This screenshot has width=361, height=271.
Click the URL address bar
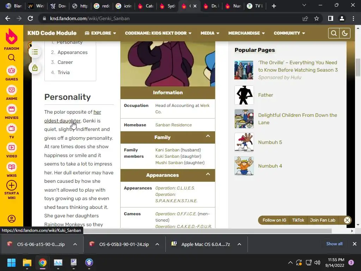(x=170, y=18)
